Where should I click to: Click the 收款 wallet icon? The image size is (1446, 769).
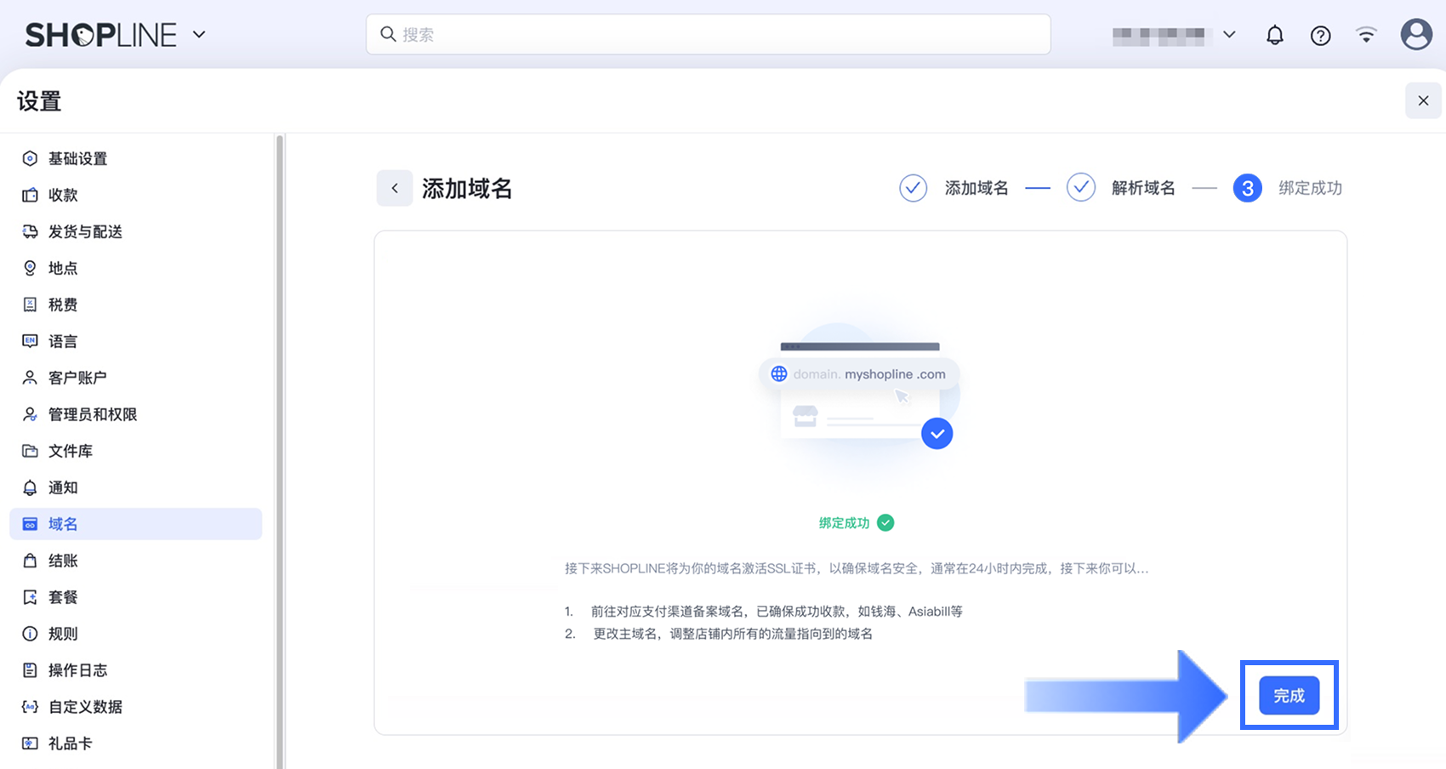(x=30, y=195)
